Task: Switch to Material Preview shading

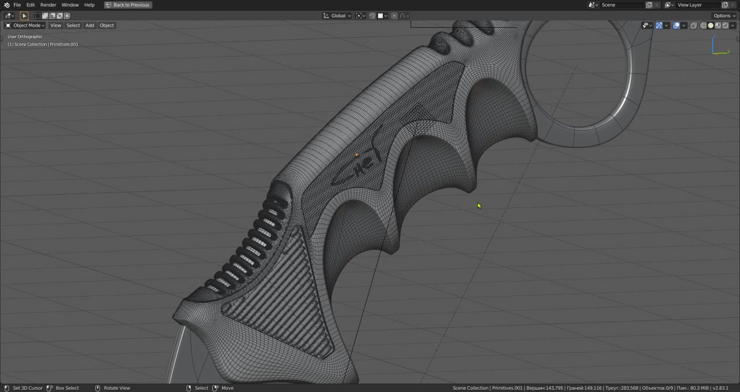Action: 718,25
